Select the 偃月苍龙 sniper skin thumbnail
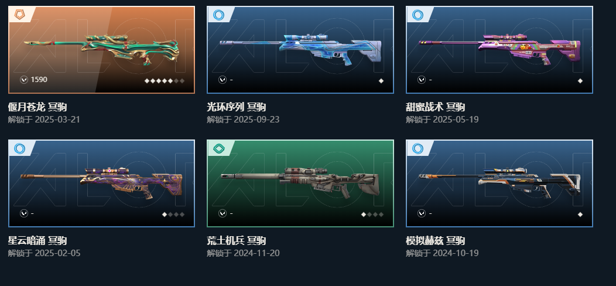 [101, 50]
